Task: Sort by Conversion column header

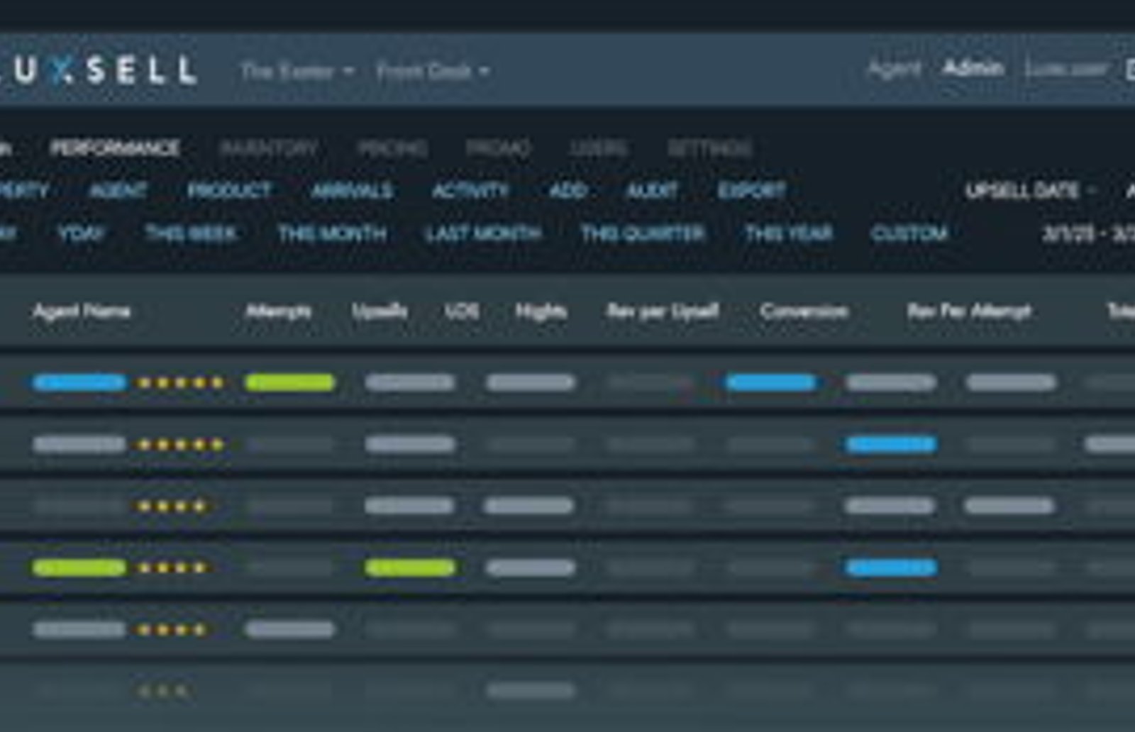Action: pos(804,311)
